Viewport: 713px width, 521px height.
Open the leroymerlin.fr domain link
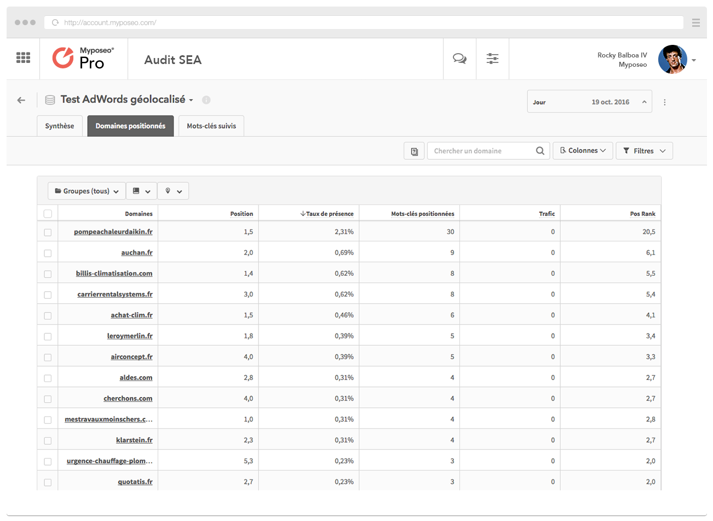pyautogui.click(x=130, y=336)
